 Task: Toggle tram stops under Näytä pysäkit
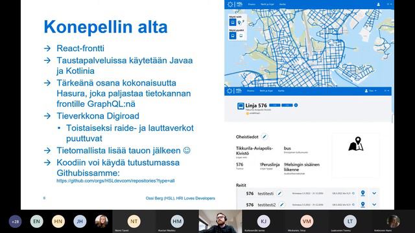[x=241, y=36]
